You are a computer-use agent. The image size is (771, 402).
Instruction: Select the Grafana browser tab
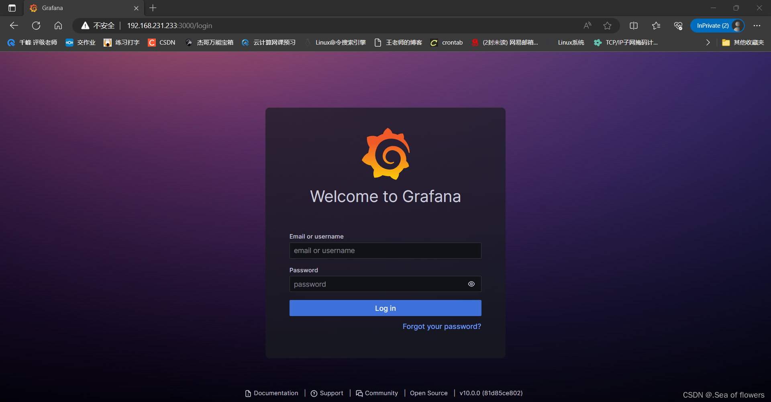[x=84, y=8]
